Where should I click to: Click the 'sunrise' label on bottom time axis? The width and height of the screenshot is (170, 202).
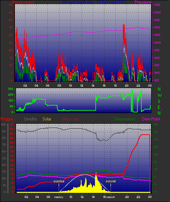[59, 197]
